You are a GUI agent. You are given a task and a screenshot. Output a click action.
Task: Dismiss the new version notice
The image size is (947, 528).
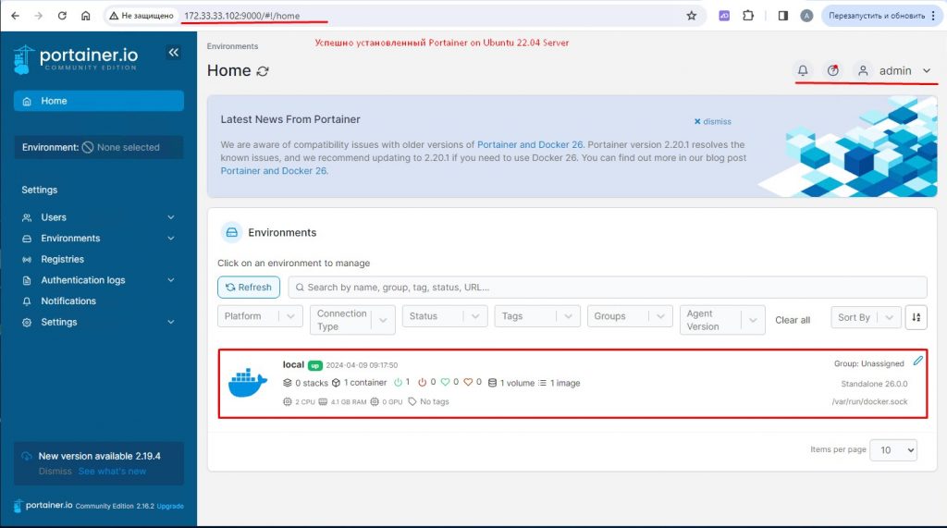click(55, 472)
